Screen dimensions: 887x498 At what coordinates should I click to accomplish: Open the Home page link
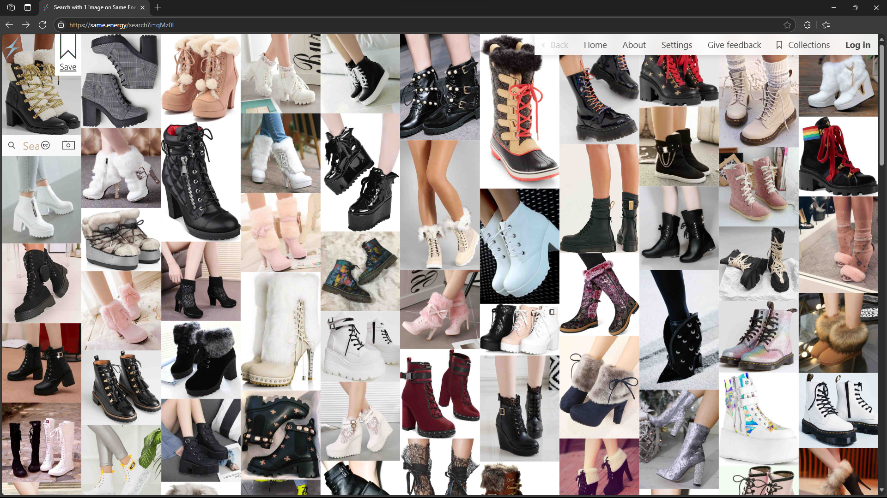595,45
